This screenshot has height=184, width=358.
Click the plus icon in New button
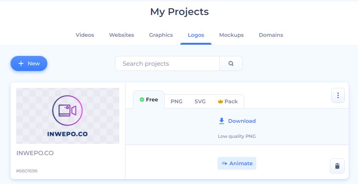[21, 63]
